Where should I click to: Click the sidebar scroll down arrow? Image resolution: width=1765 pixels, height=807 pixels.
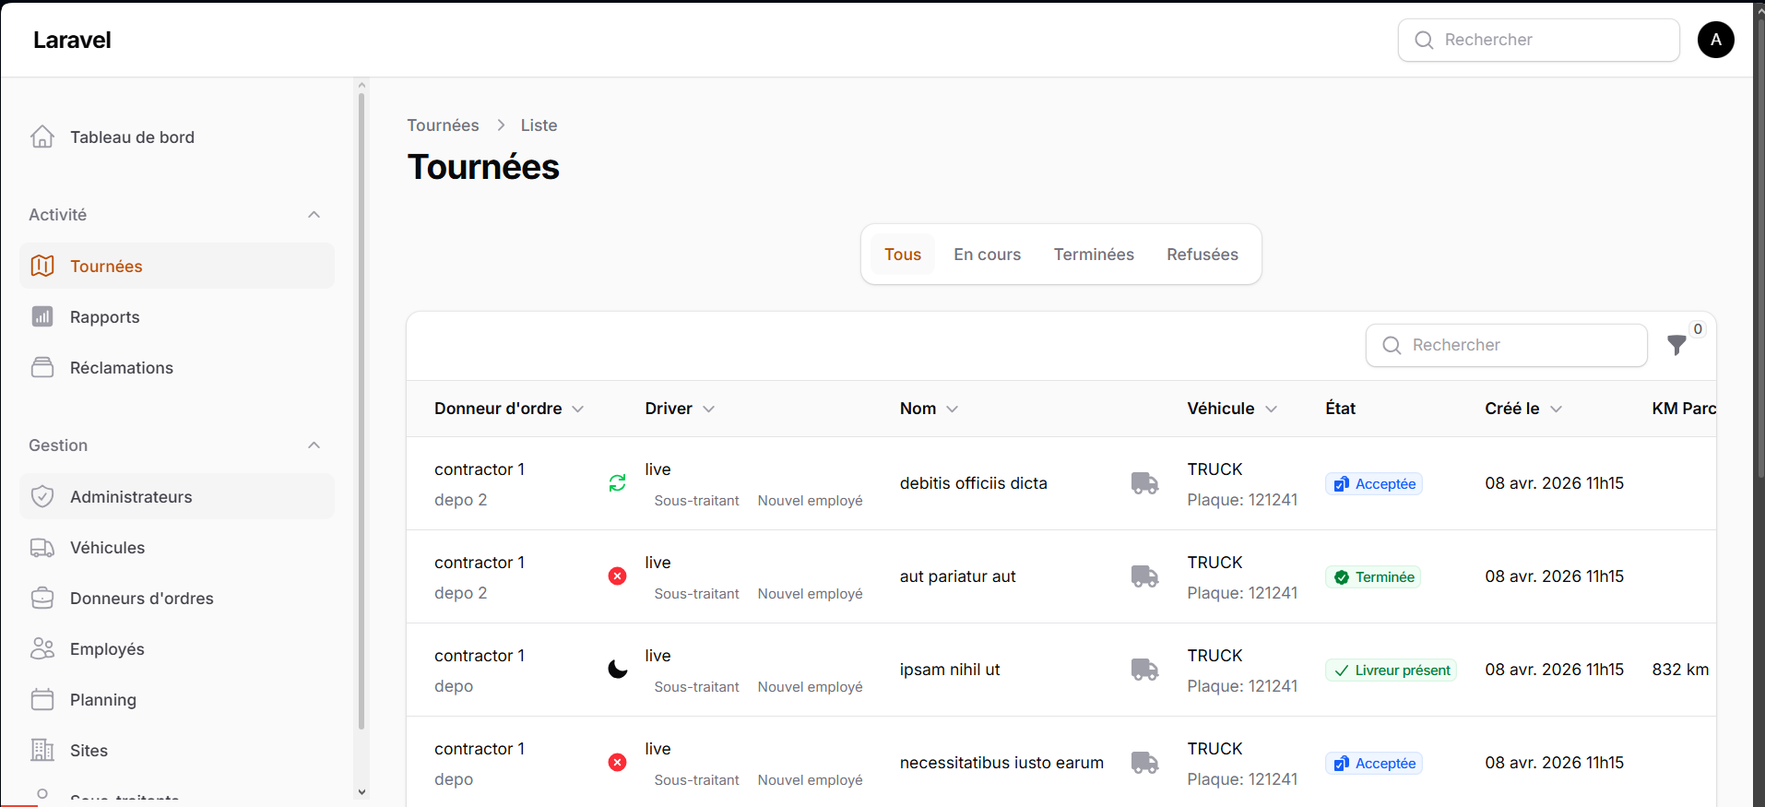[x=361, y=791]
